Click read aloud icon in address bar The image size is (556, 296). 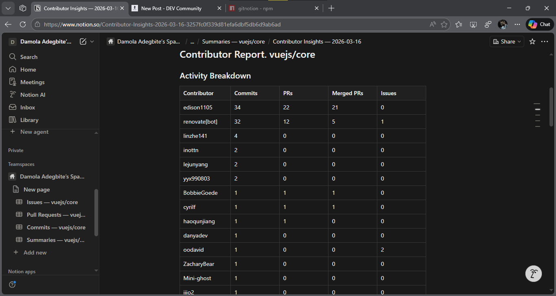(x=433, y=24)
